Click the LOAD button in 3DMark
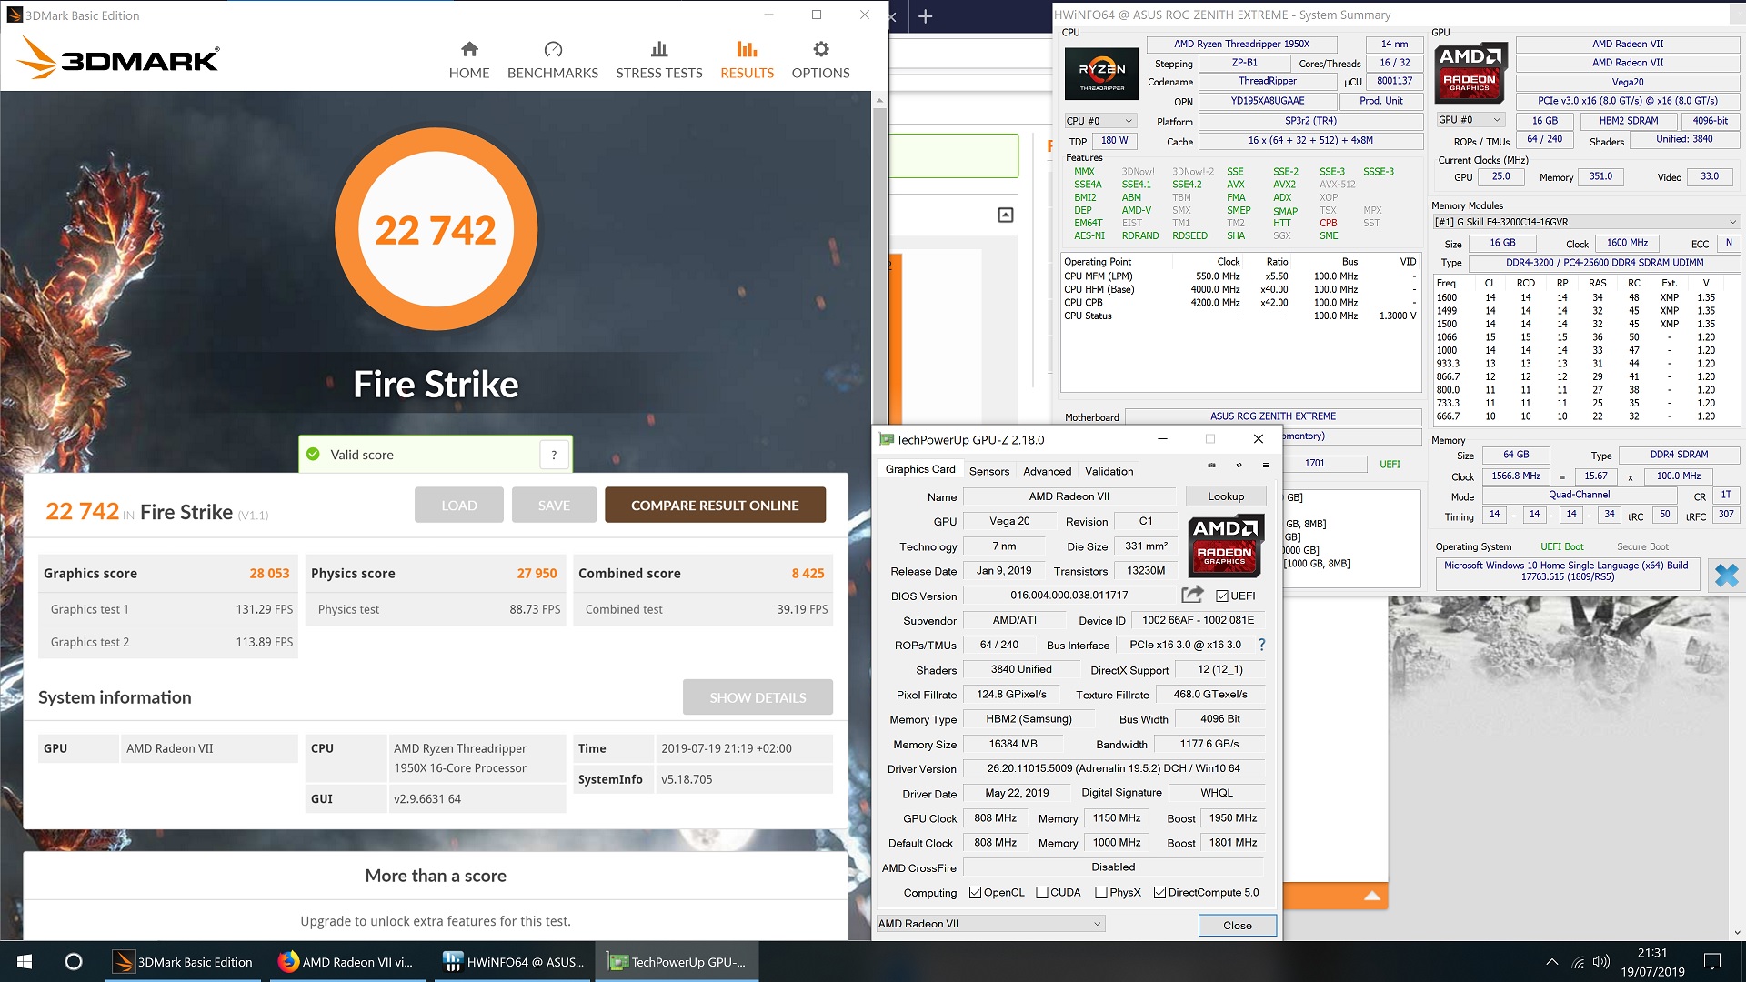Viewport: 1746px width, 982px height. (x=459, y=505)
